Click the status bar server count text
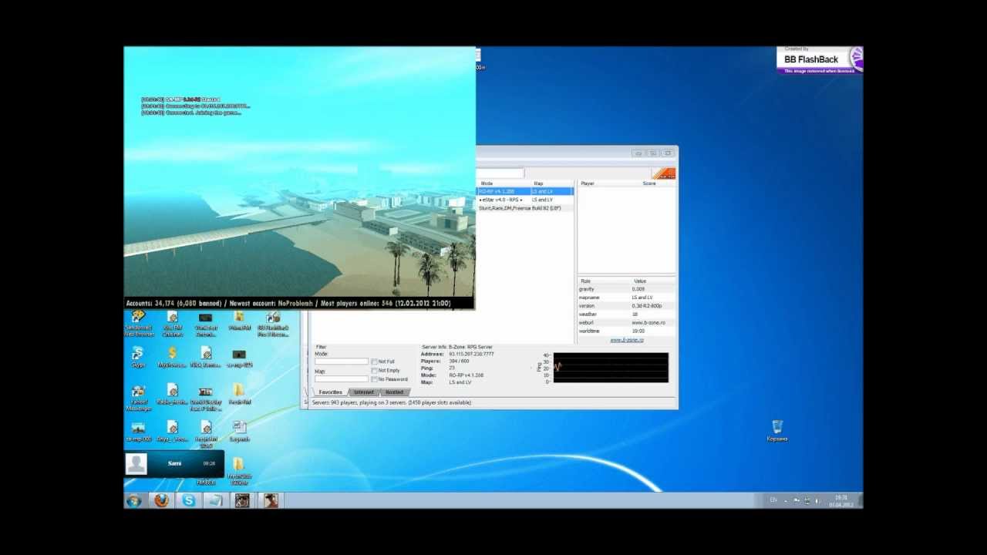The height and width of the screenshot is (555, 987). 391,402
